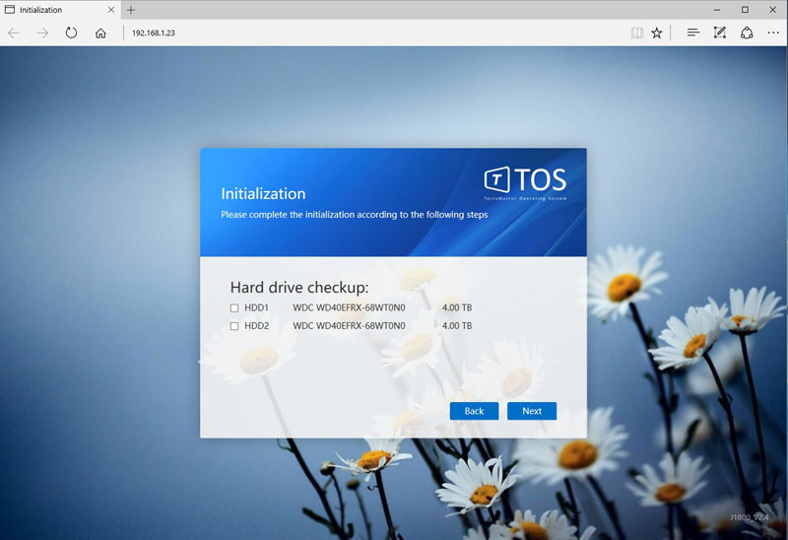The height and width of the screenshot is (540, 788).
Task: Open the browser home page
Action: tap(100, 34)
